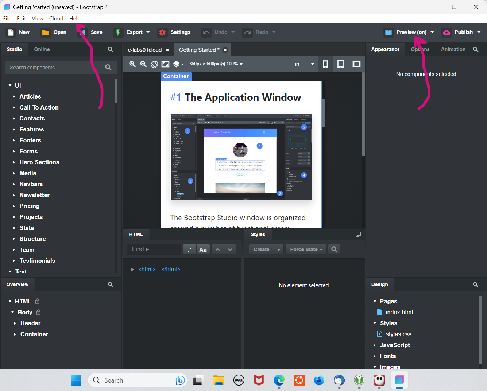Collapse the Pages section in Design
This screenshot has width=487, height=391.
(x=375, y=302)
